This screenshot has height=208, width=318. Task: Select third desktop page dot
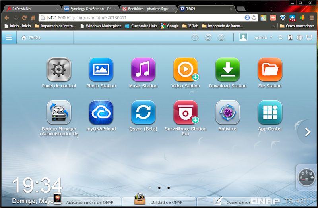pos(169,188)
